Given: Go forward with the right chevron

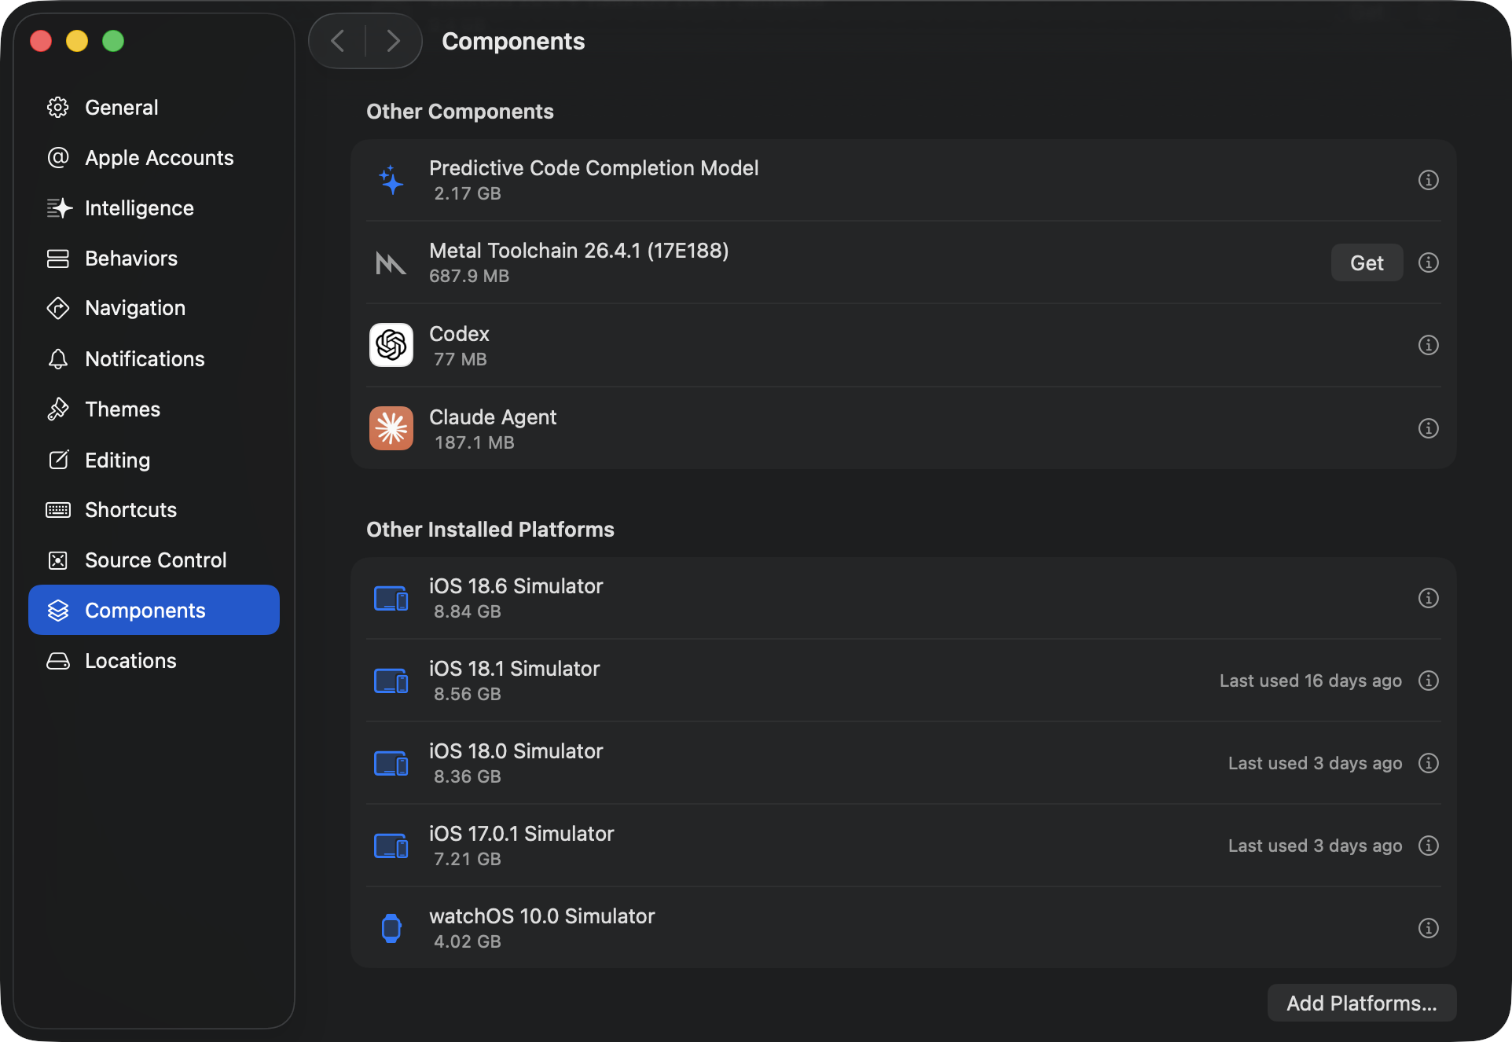Looking at the screenshot, I should pyautogui.click(x=394, y=41).
